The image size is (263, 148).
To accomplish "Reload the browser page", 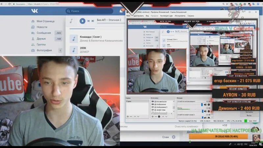I will pyautogui.click(x=10, y=4).
